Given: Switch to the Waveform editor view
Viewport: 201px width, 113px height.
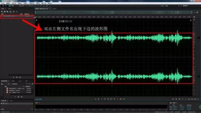Looking at the screenshot, I should (x=5, y=6).
